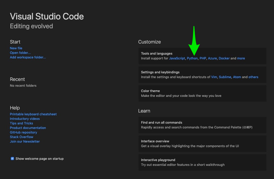Open folder via the Start section link

20,53
